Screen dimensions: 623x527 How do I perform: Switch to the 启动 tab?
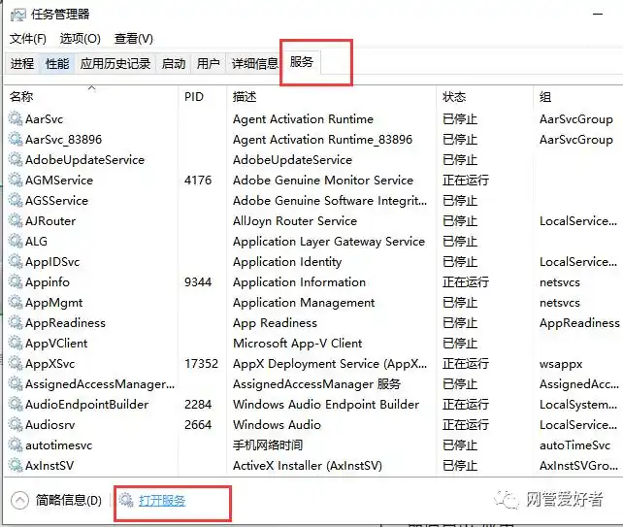[x=174, y=63]
